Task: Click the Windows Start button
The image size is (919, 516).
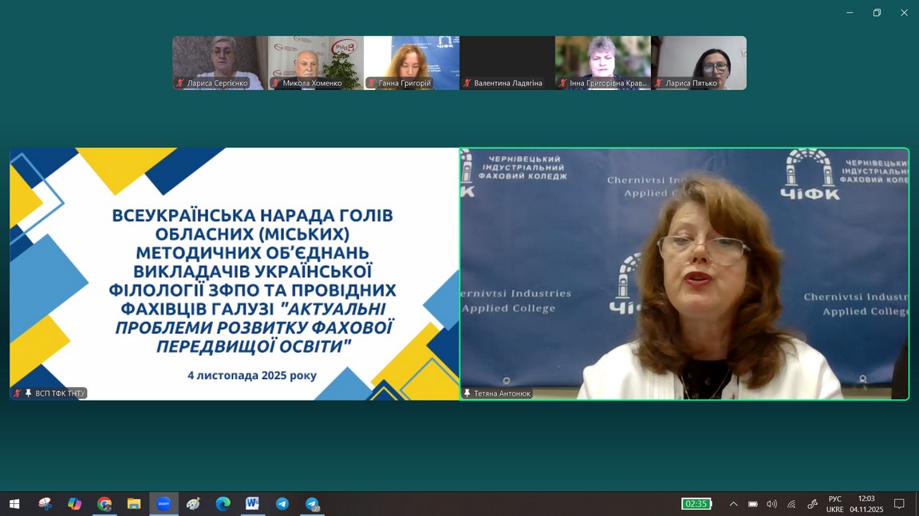Action: [14, 504]
